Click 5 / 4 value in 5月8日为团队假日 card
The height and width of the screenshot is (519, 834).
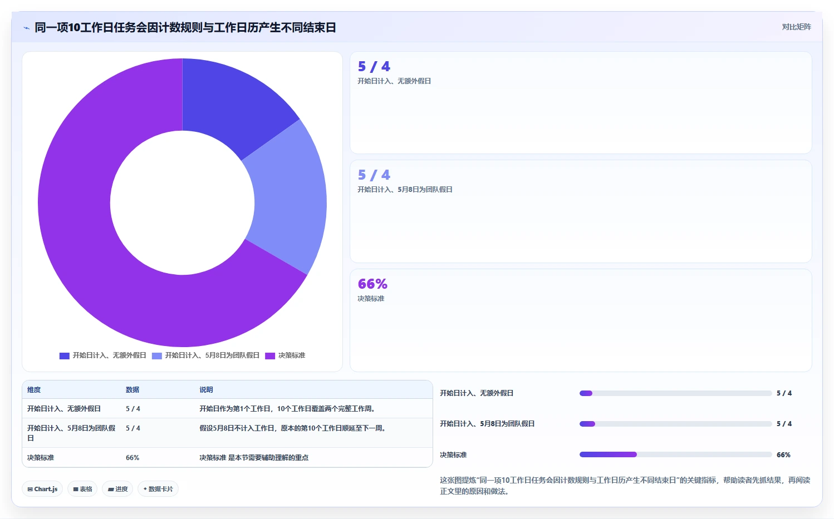click(x=374, y=175)
